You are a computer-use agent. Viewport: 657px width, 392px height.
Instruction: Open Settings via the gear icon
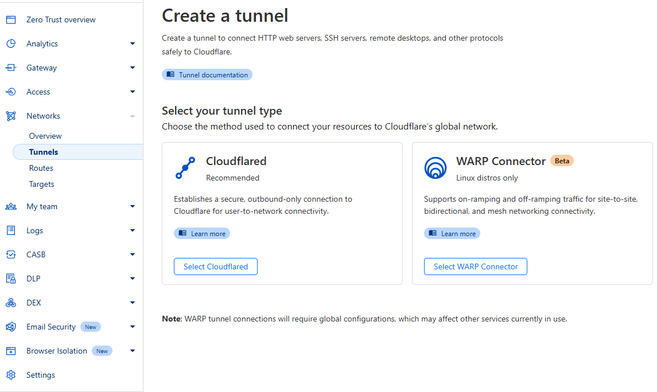[10, 375]
